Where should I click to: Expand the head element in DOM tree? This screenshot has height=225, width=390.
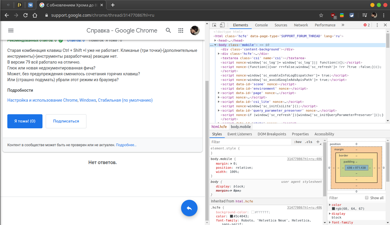215,41
